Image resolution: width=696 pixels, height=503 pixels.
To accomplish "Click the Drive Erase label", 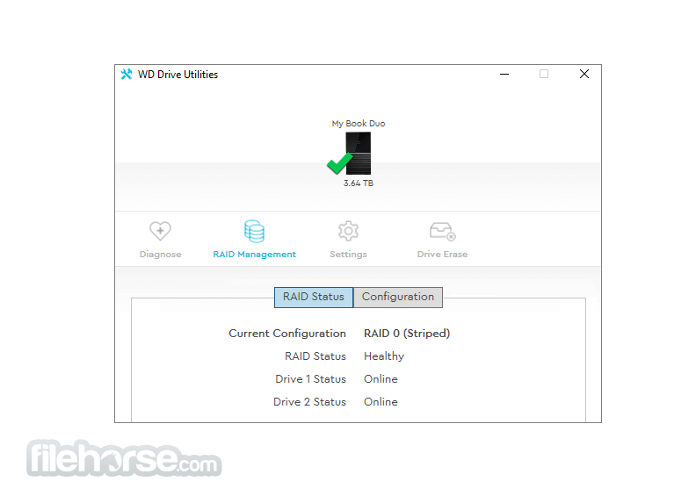I will (x=443, y=255).
